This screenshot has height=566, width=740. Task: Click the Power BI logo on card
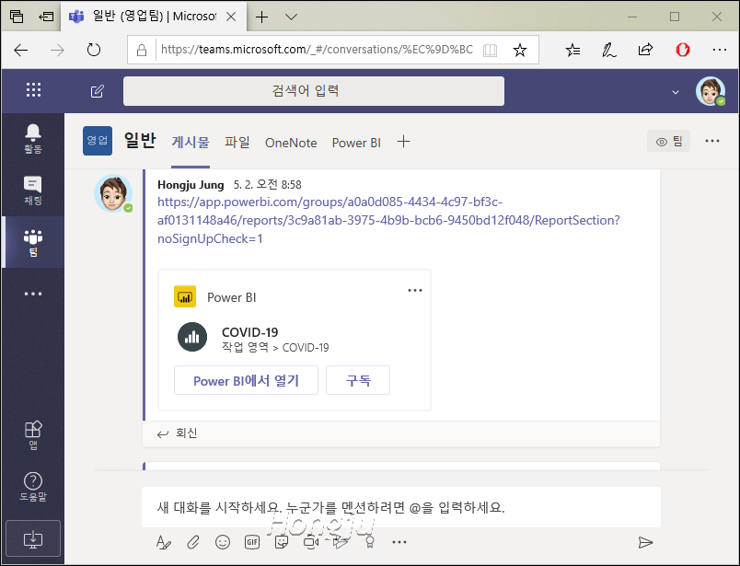(185, 297)
